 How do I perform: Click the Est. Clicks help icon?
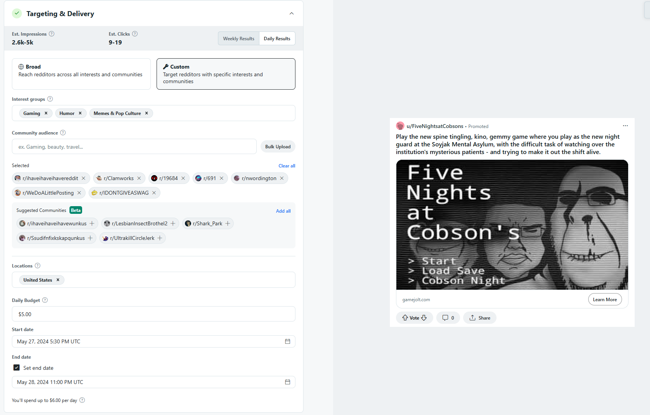[135, 34]
